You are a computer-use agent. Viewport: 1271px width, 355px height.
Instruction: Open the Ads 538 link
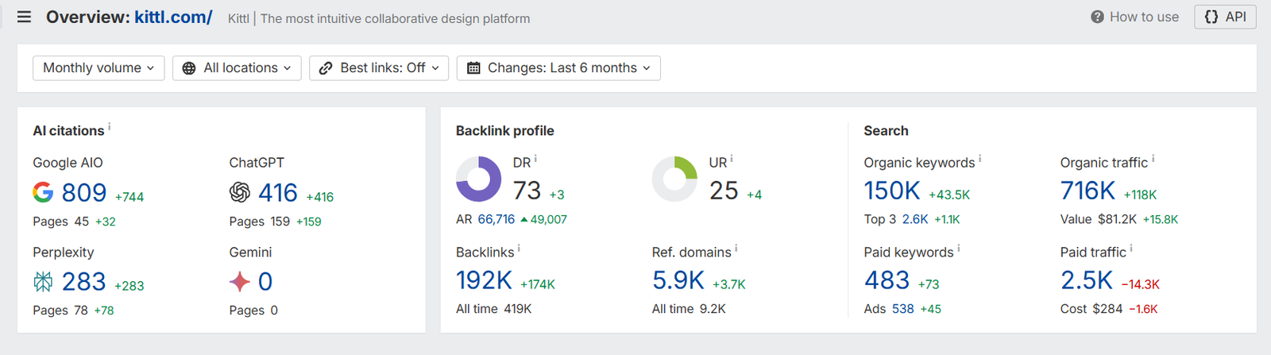[x=902, y=309]
